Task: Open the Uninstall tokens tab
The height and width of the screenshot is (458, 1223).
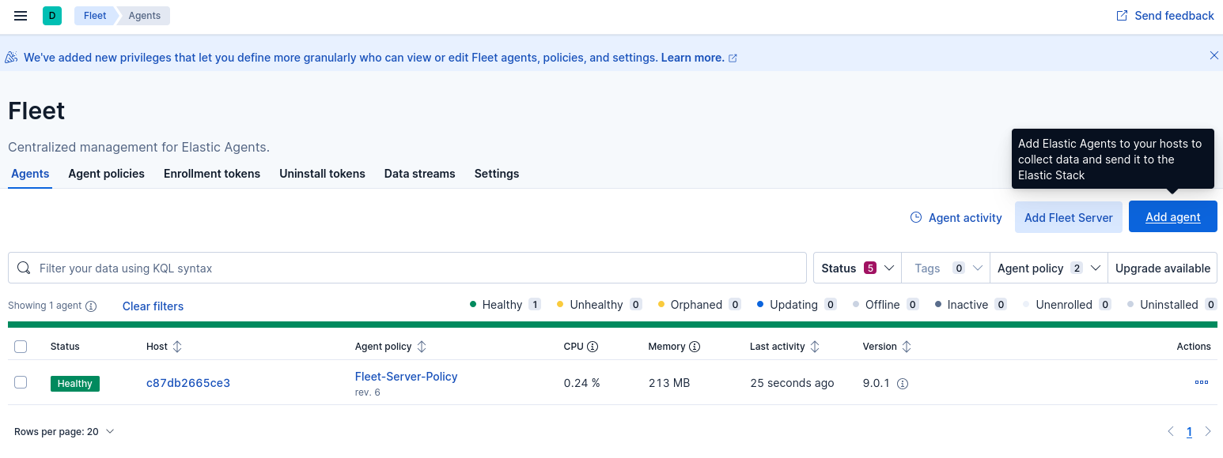Action: pos(322,174)
